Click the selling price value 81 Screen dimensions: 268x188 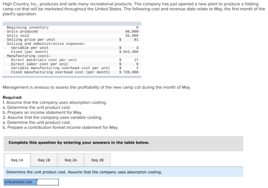pyautogui.click(x=136, y=40)
